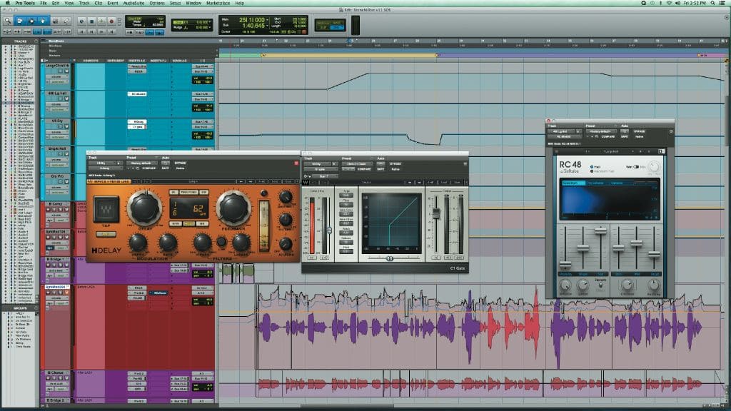Toggle BYPASS in the H-Delay window
The height and width of the screenshot is (411, 731).
[x=181, y=163]
